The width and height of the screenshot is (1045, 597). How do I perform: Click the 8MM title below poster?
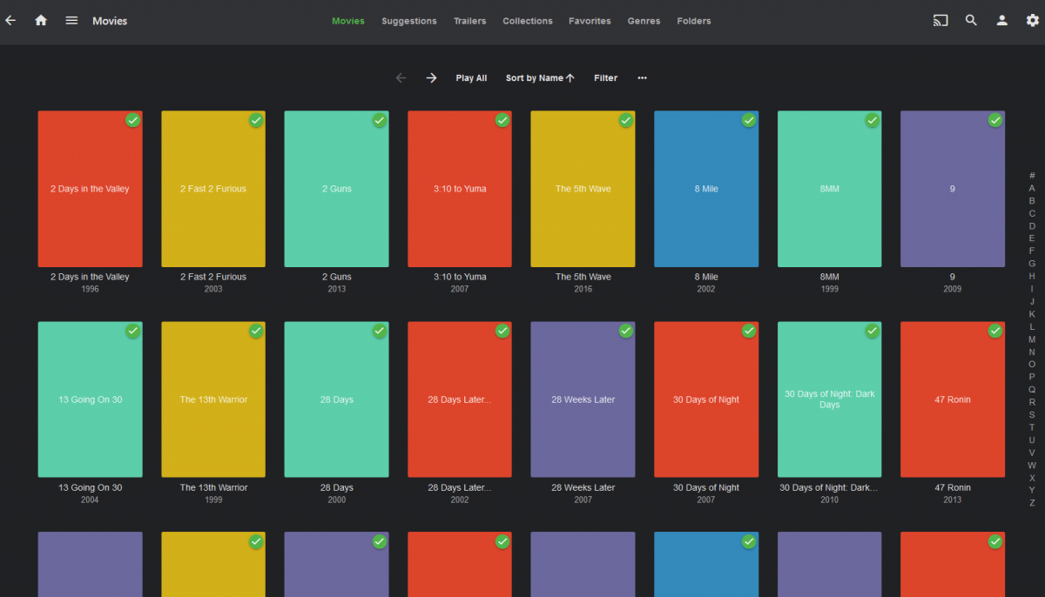click(830, 277)
